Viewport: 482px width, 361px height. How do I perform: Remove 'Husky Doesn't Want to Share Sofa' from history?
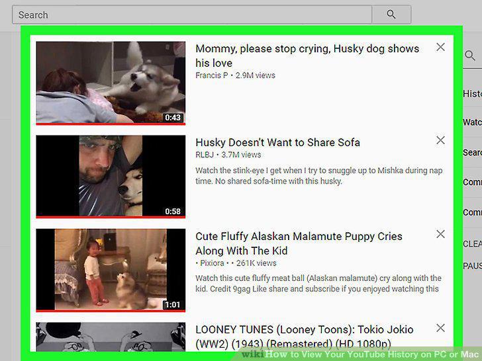pos(440,140)
